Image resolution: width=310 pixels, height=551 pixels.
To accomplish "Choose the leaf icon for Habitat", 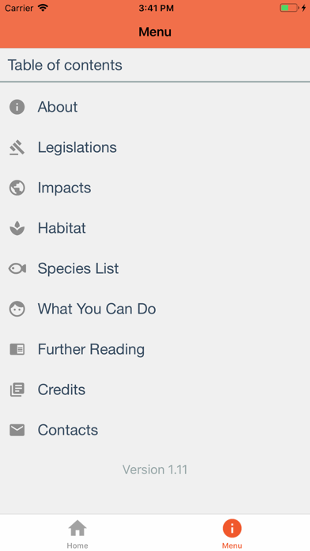I will (x=17, y=229).
